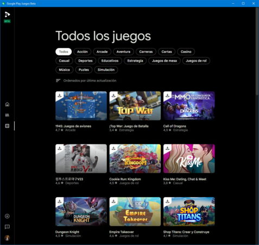Click the 'Dungeon Knight' title text
259x245 pixels.
67,232
